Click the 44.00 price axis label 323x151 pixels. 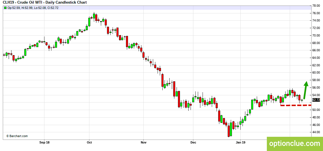pyautogui.click(x=316, y=132)
